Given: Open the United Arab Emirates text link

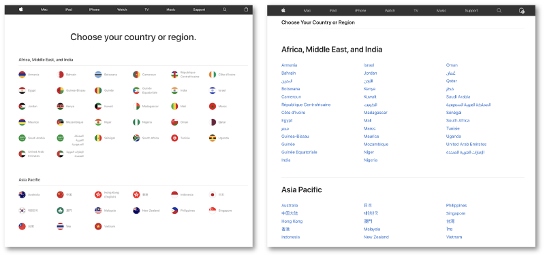Looking at the screenshot, I should [466, 144].
